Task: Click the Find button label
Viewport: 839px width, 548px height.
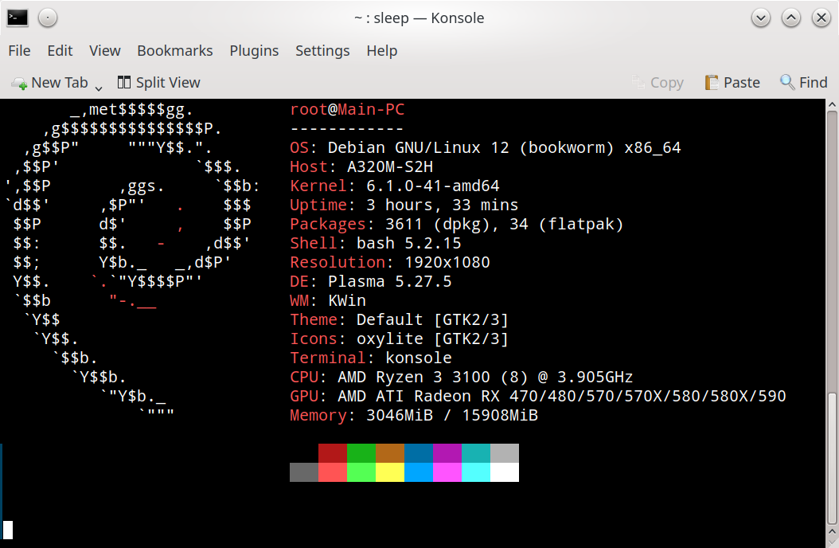Action: tap(814, 82)
